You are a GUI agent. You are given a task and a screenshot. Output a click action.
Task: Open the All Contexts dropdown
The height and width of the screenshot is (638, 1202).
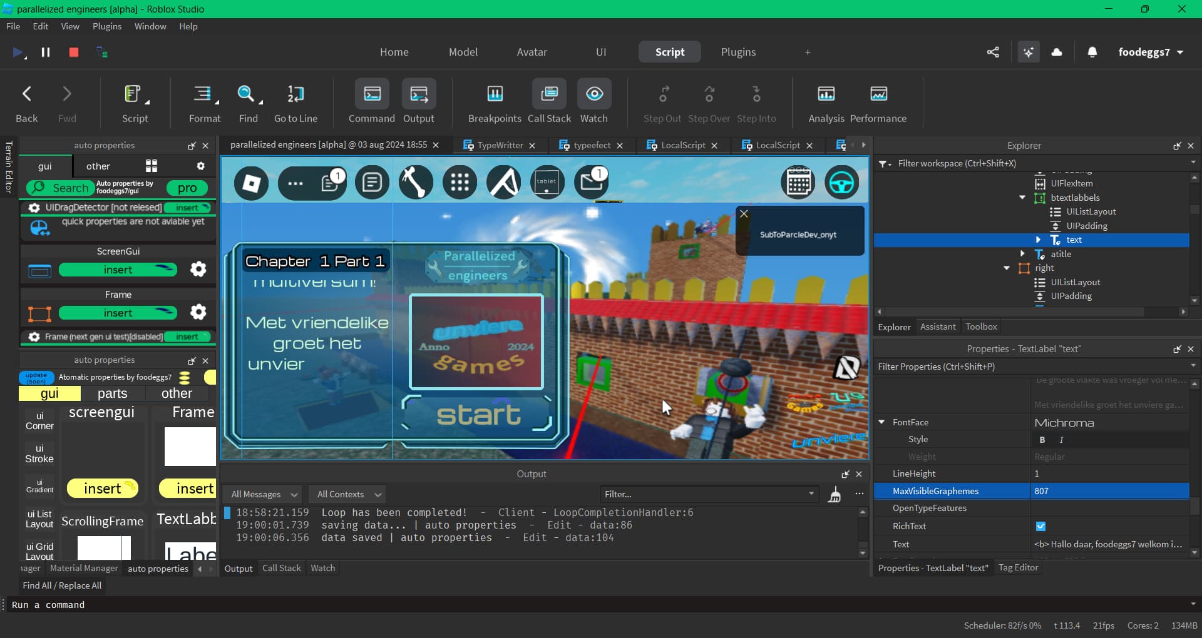[x=349, y=495]
